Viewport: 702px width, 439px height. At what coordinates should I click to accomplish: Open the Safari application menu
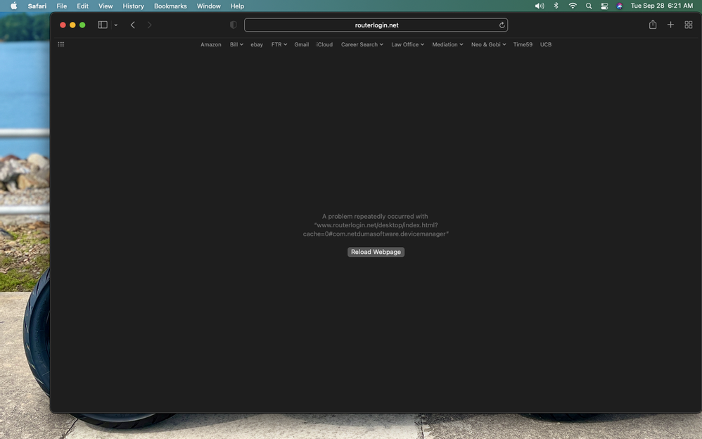click(37, 6)
